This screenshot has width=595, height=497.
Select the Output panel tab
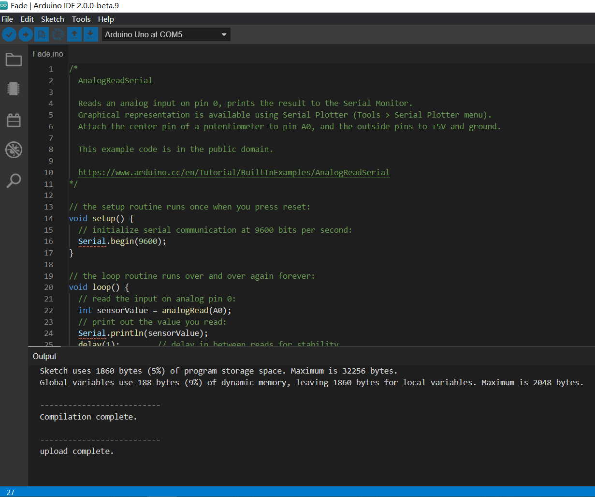(44, 356)
